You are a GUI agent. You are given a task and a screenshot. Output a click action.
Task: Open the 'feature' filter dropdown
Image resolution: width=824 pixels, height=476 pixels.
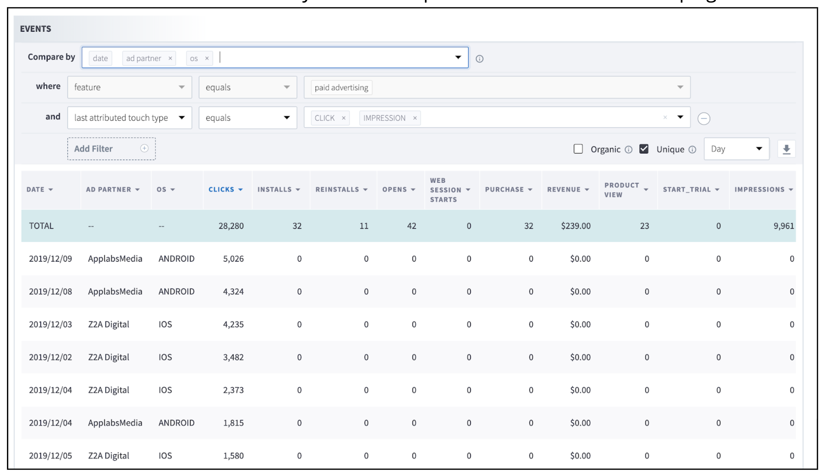[x=129, y=87]
